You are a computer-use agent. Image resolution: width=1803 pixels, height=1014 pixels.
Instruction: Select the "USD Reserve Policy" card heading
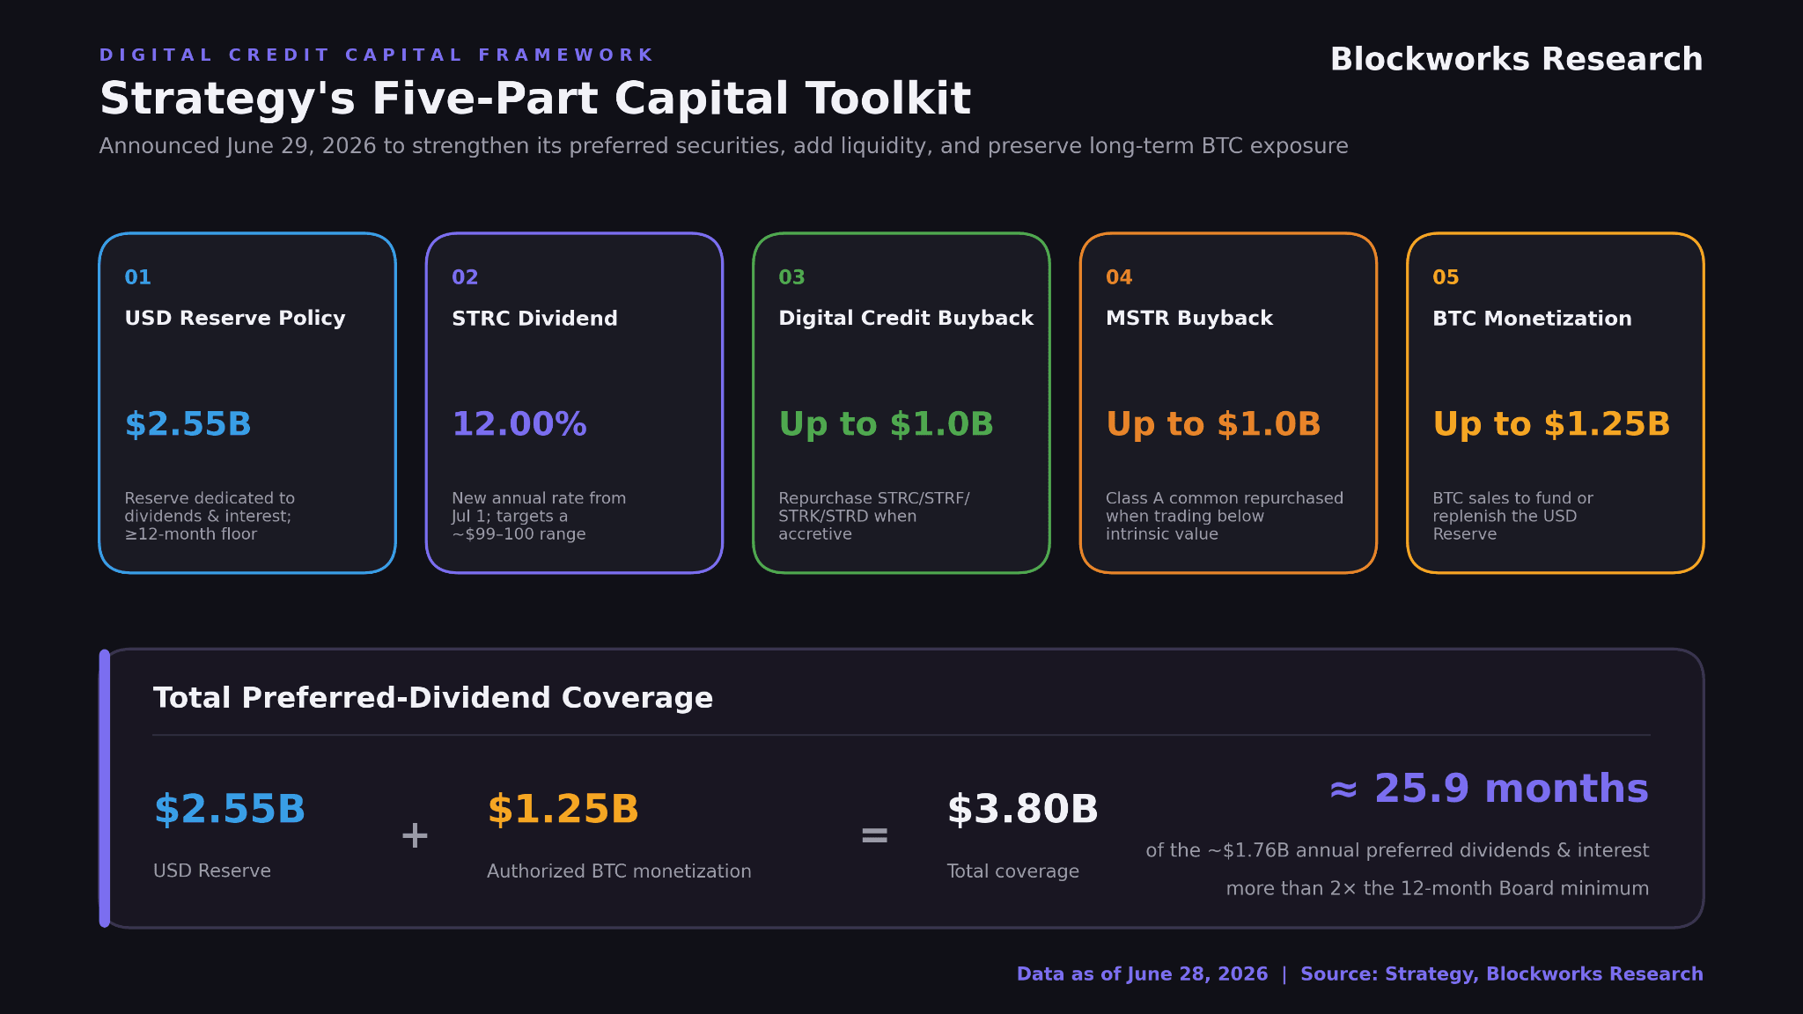point(235,319)
